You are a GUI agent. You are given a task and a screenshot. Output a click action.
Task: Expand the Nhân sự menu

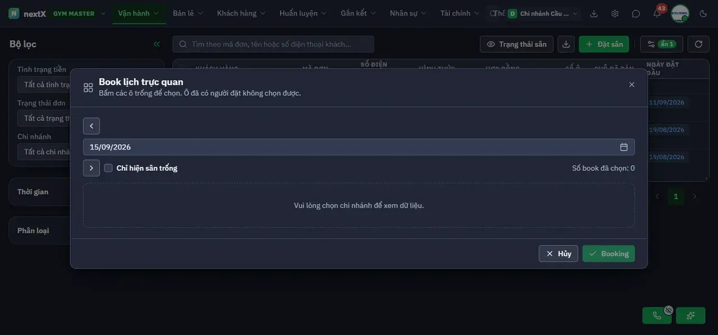(x=408, y=13)
